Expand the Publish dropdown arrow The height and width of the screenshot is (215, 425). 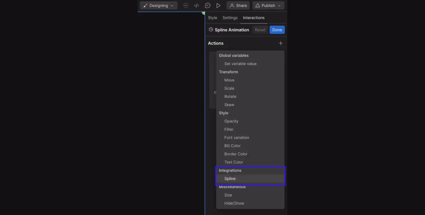pos(279,5)
